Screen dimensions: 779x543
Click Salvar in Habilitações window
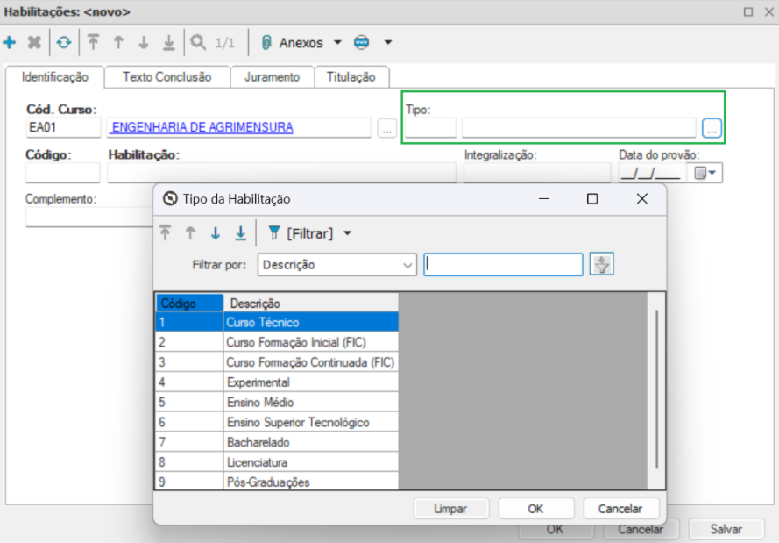pos(726,529)
